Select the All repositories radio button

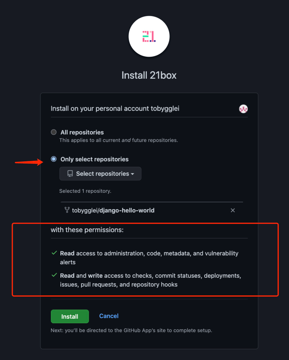[x=54, y=132]
